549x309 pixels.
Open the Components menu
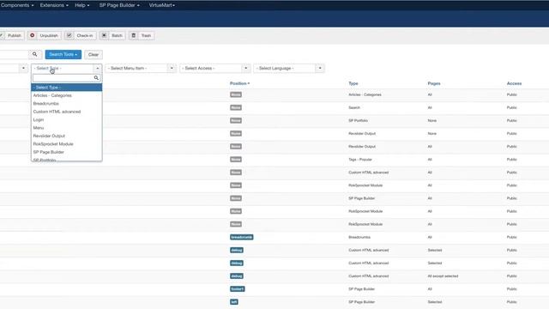pyautogui.click(x=17, y=5)
